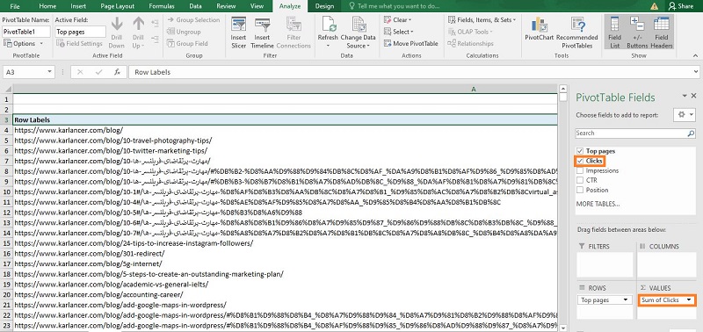703x332 pixels.
Task: Switch to the Home tab
Action: pyautogui.click(x=47, y=6)
